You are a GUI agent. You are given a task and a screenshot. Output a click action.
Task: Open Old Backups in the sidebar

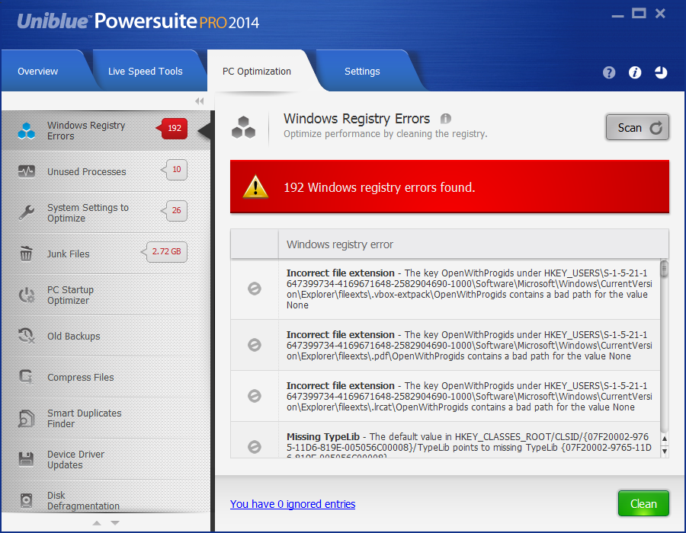click(x=106, y=336)
